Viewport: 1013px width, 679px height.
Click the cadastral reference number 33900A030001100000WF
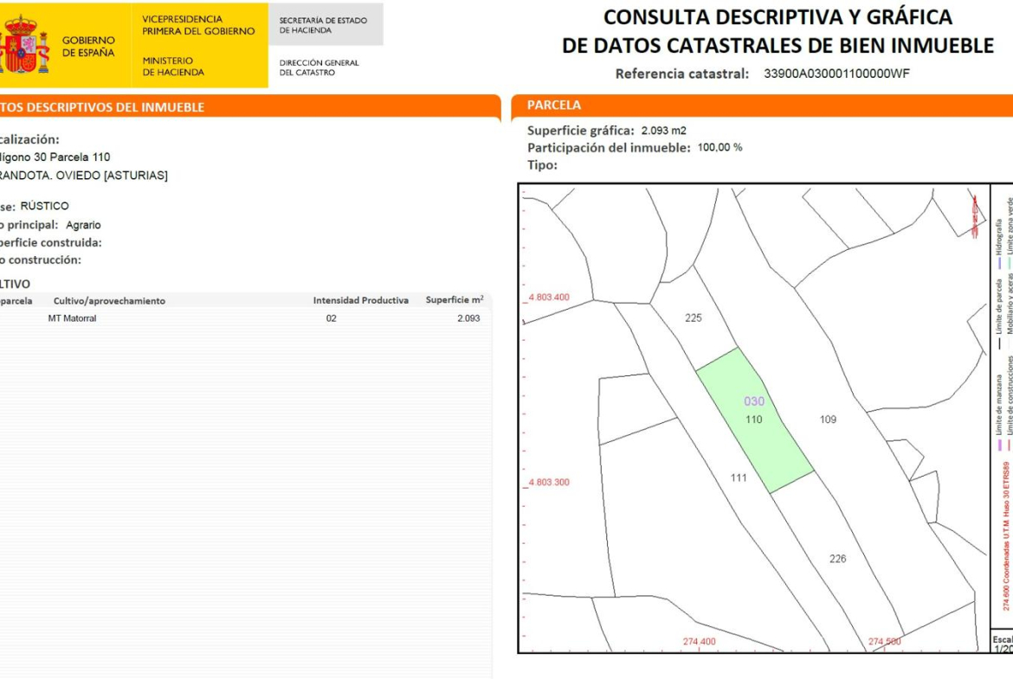pyautogui.click(x=836, y=74)
